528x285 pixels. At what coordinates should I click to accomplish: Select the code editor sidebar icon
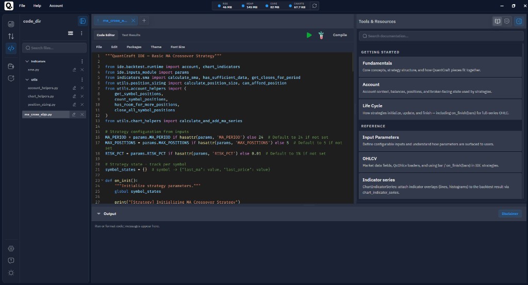pos(11,48)
